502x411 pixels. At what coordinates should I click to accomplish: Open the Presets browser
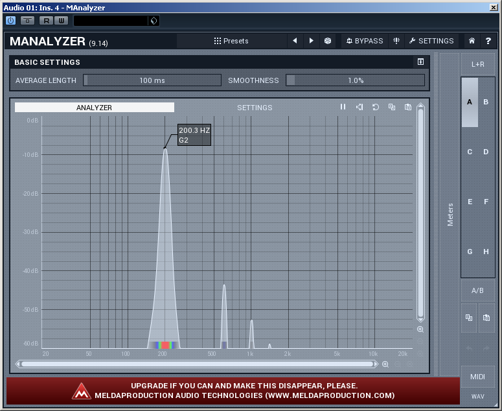(231, 41)
